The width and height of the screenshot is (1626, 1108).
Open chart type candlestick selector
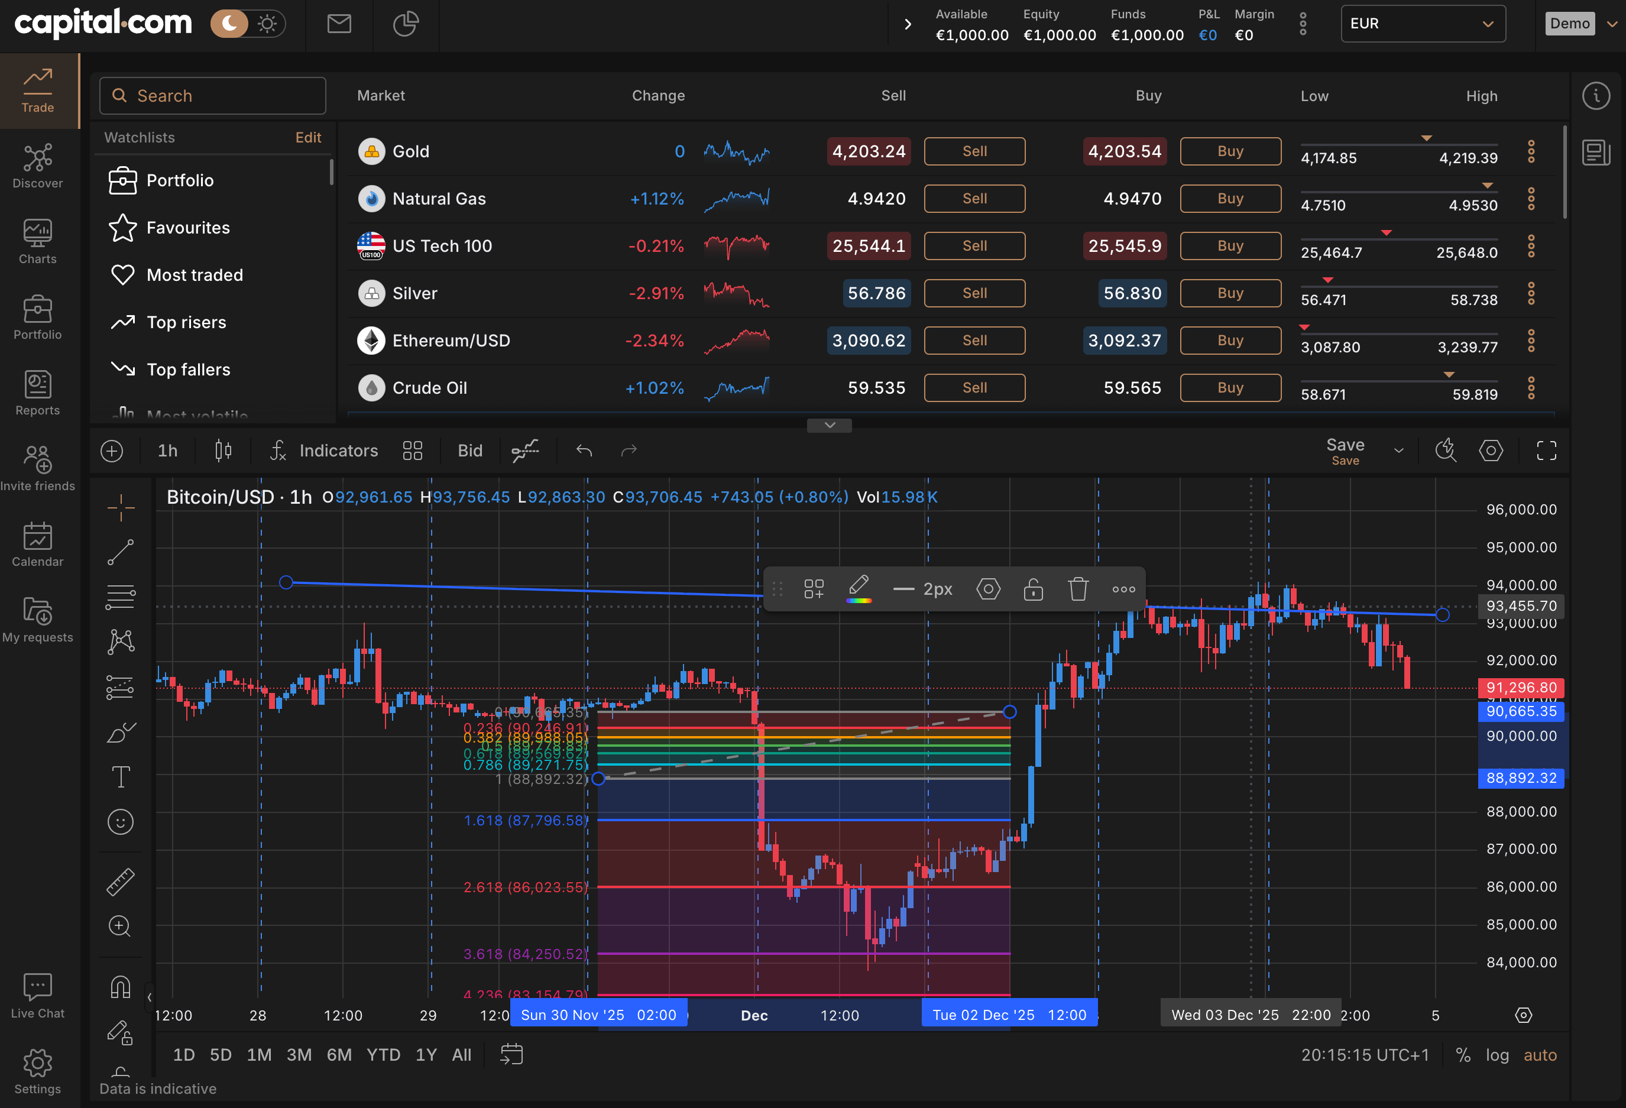coord(223,451)
